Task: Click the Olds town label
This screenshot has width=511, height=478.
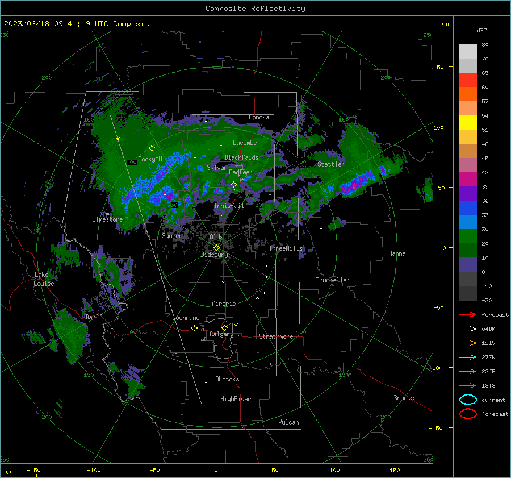Action: click(216, 237)
